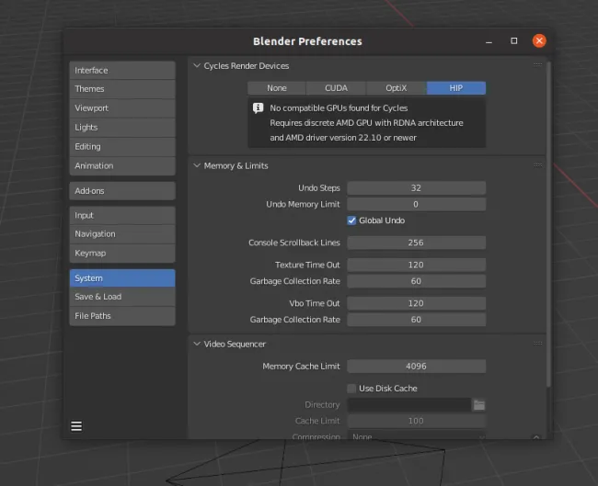Select the System preferences tab
This screenshot has width=598, height=486.
122,278
